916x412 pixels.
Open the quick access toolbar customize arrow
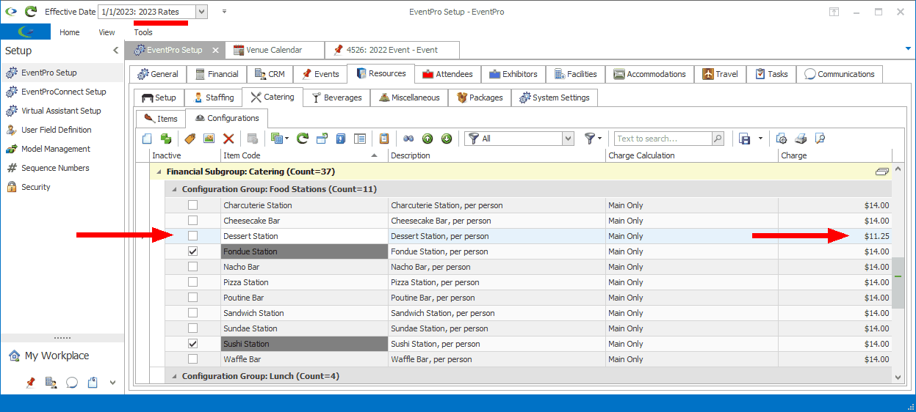pyautogui.click(x=224, y=12)
